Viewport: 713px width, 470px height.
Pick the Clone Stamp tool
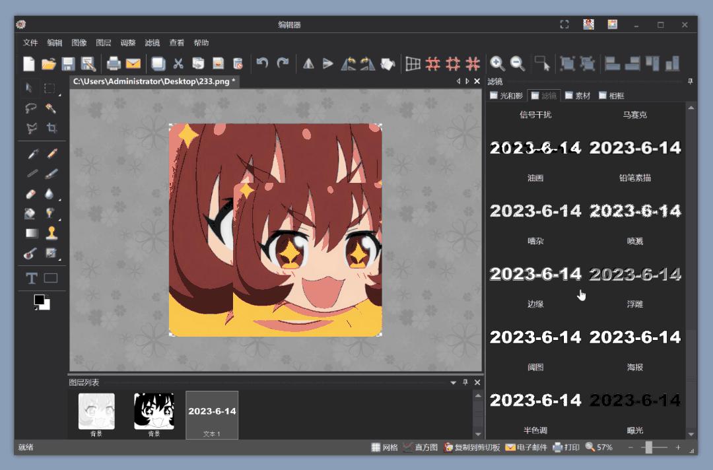coord(51,232)
